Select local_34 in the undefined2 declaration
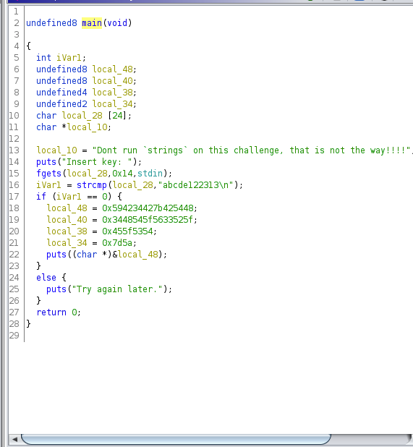 point(113,104)
